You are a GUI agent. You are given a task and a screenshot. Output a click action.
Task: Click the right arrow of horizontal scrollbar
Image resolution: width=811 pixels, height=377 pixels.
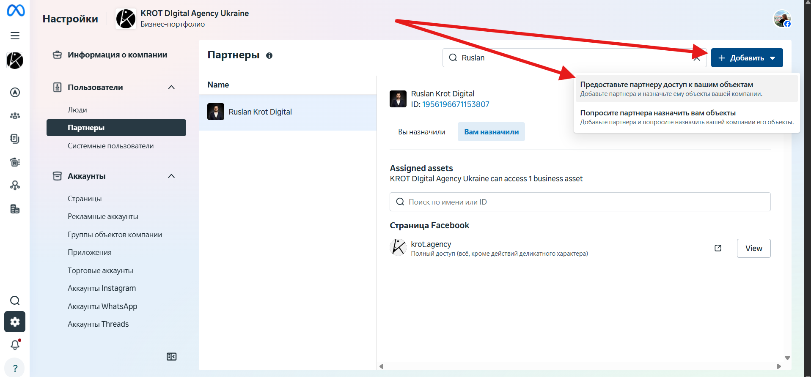point(779,366)
